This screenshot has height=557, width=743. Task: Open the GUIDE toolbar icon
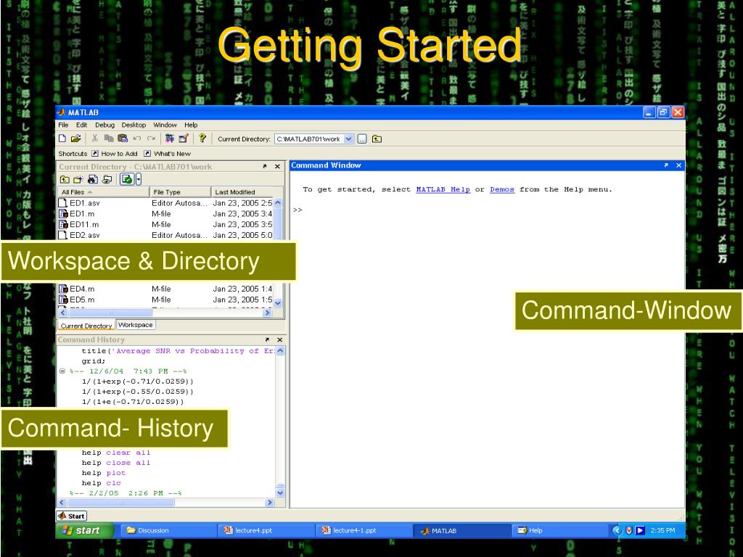coord(184,139)
